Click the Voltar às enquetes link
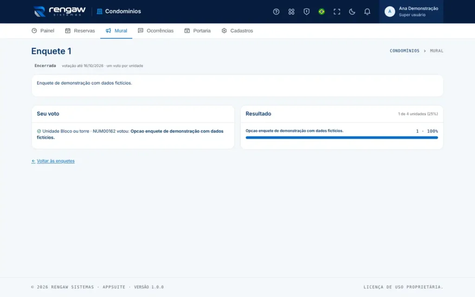This screenshot has height=297, width=475. (53, 161)
